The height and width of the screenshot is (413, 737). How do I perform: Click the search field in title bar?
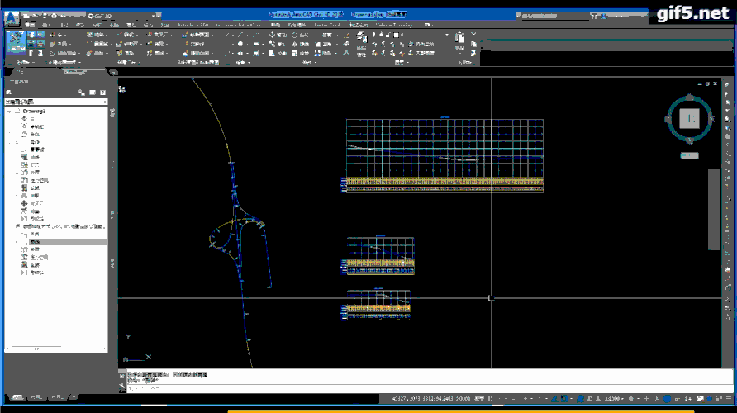point(554,16)
